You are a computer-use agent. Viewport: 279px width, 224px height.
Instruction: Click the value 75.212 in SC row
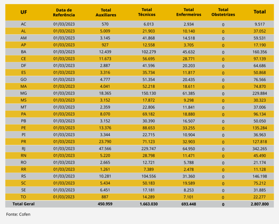tap(259, 183)
